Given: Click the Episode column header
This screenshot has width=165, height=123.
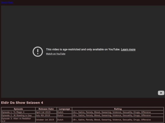Looking at the screenshot, I should coord(18,109).
